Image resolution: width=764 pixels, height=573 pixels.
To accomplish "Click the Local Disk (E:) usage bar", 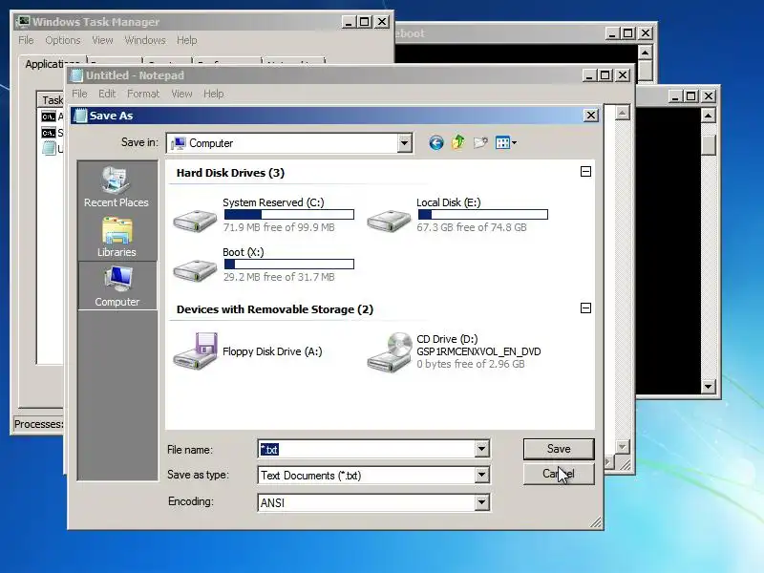I will tap(483, 214).
